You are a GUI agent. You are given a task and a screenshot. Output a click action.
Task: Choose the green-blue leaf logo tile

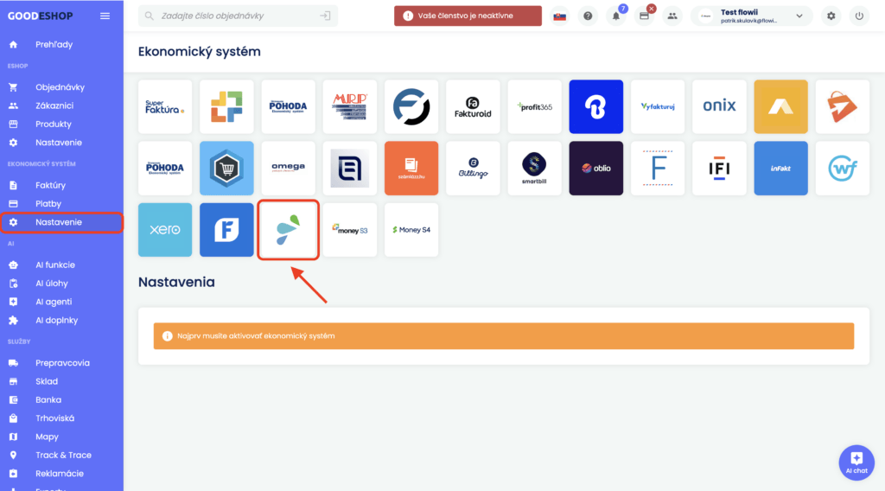click(288, 230)
